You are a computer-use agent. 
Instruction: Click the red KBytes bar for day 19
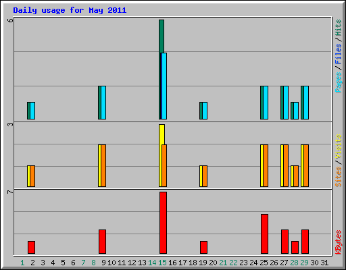point(203,247)
